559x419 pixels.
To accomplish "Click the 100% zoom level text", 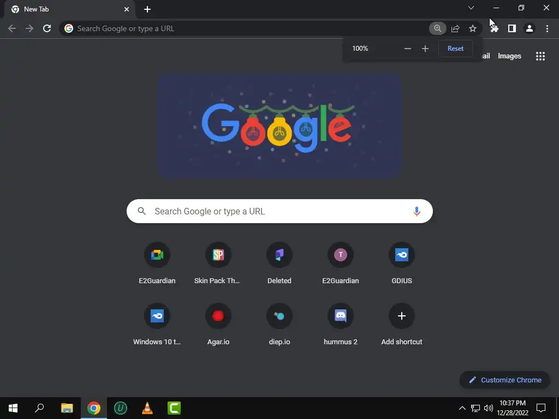I will click(x=360, y=49).
